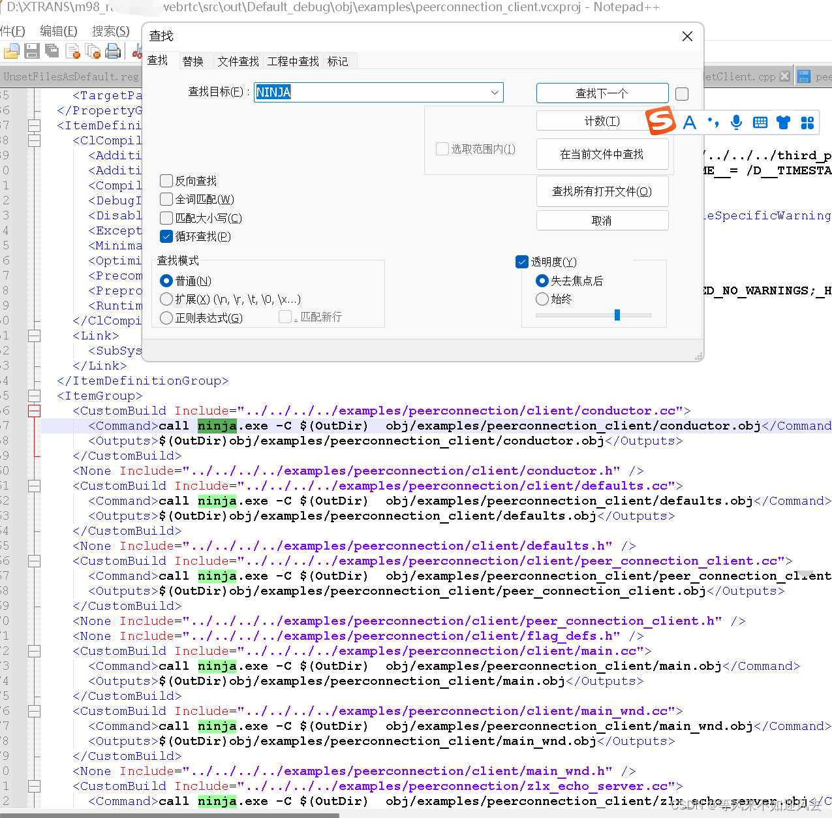Image resolution: width=832 pixels, height=818 pixels.
Task: Enable the 全词匹配(W) checkbox
Action: click(x=166, y=199)
